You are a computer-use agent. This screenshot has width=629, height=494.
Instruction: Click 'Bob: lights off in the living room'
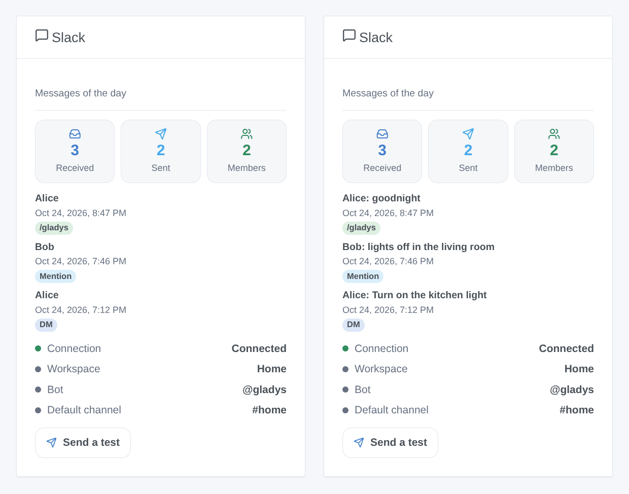(x=418, y=247)
